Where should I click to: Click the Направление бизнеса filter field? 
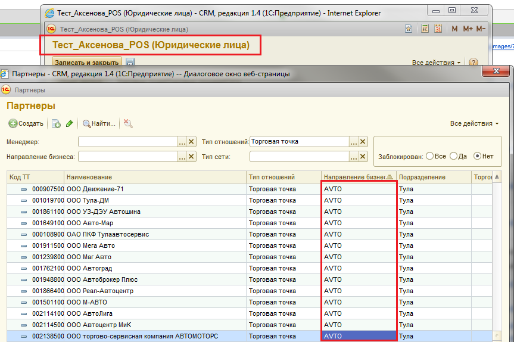[x=128, y=157]
